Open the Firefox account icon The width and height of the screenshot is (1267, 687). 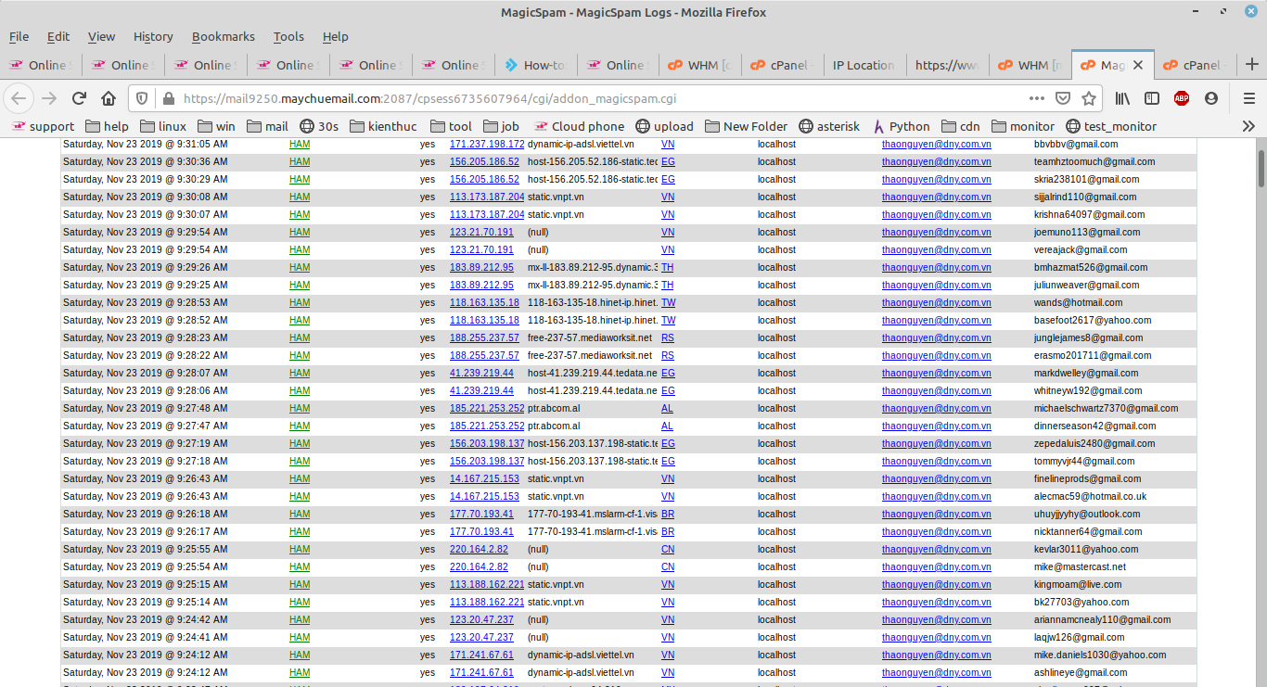pyautogui.click(x=1211, y=97)
